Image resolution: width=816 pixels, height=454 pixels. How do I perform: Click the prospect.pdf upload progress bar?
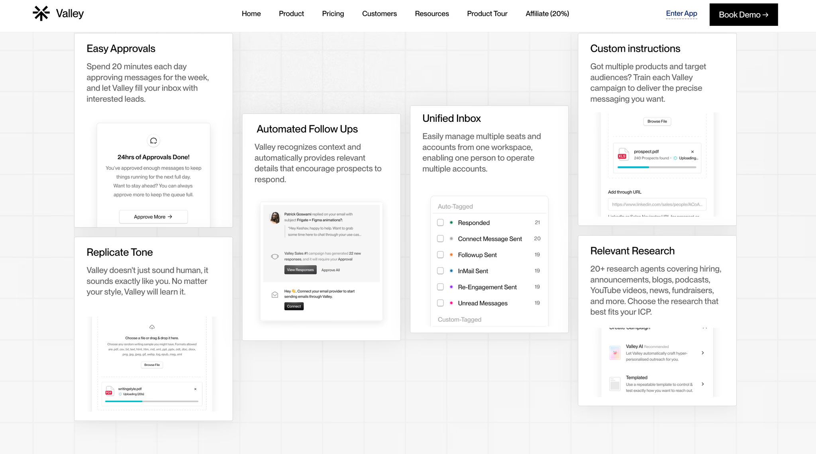point(657,167)
